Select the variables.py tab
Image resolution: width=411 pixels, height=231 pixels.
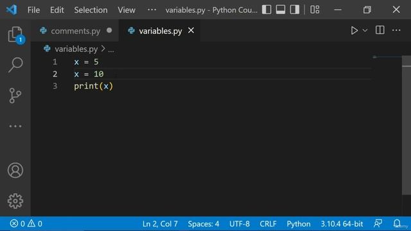tap(160, 31)
